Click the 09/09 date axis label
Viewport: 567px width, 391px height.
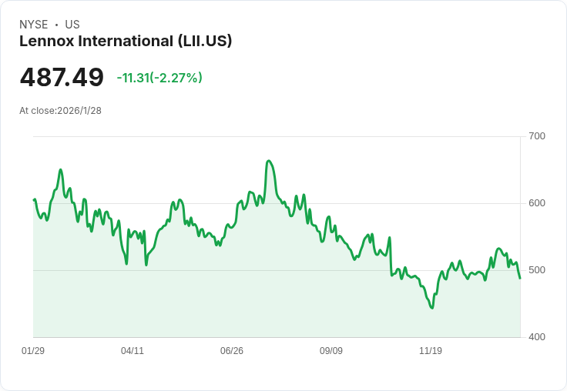(331, 351)
